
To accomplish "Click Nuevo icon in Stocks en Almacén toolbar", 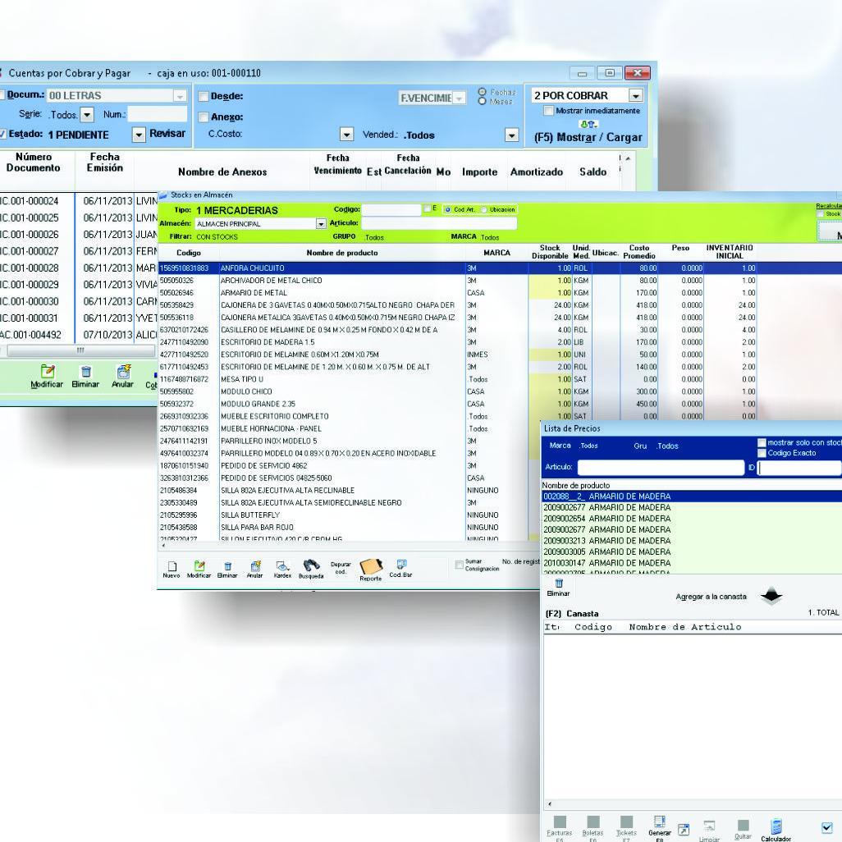I will click(x=172, y=566).
